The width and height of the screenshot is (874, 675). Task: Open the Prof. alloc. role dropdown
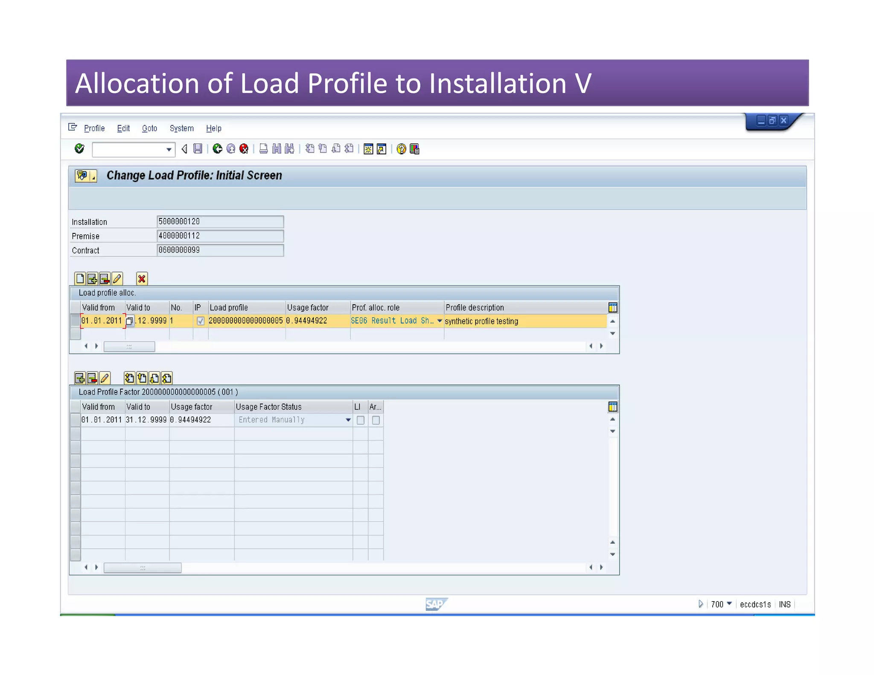coord(440,321)
